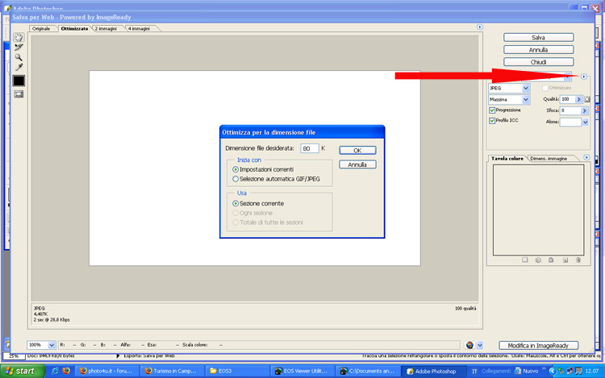Choose Selezione automatica GIF/JPEG option

236,179
